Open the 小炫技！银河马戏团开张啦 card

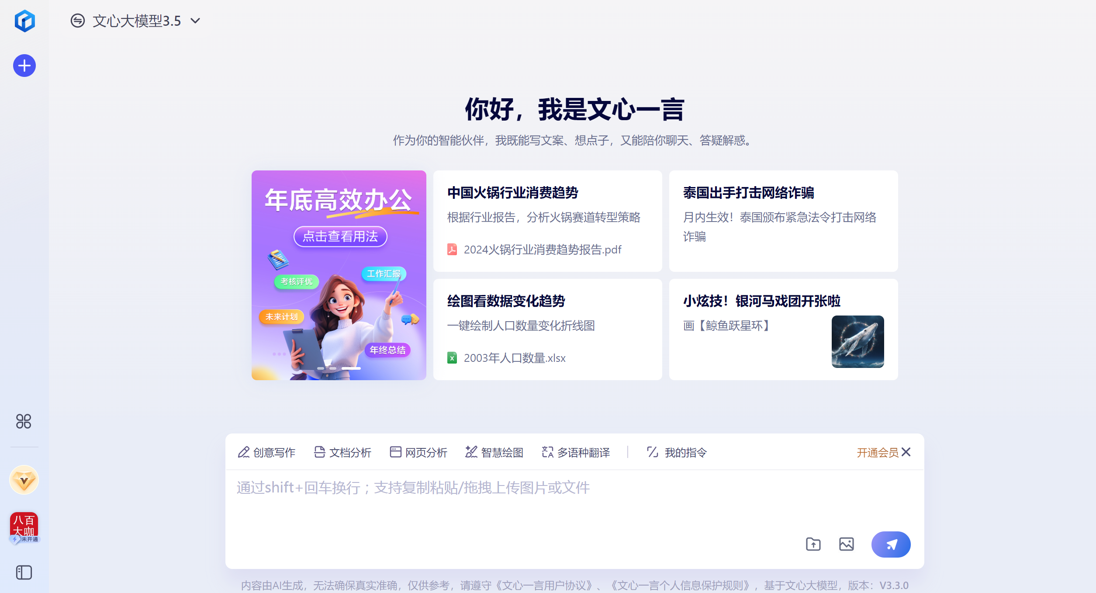tap(783, 329)
